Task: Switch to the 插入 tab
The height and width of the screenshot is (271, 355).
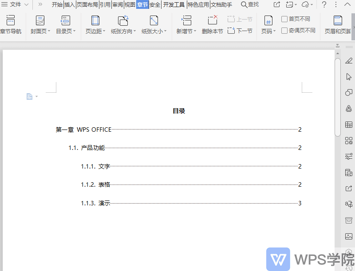Action: (x=70, y=4)
